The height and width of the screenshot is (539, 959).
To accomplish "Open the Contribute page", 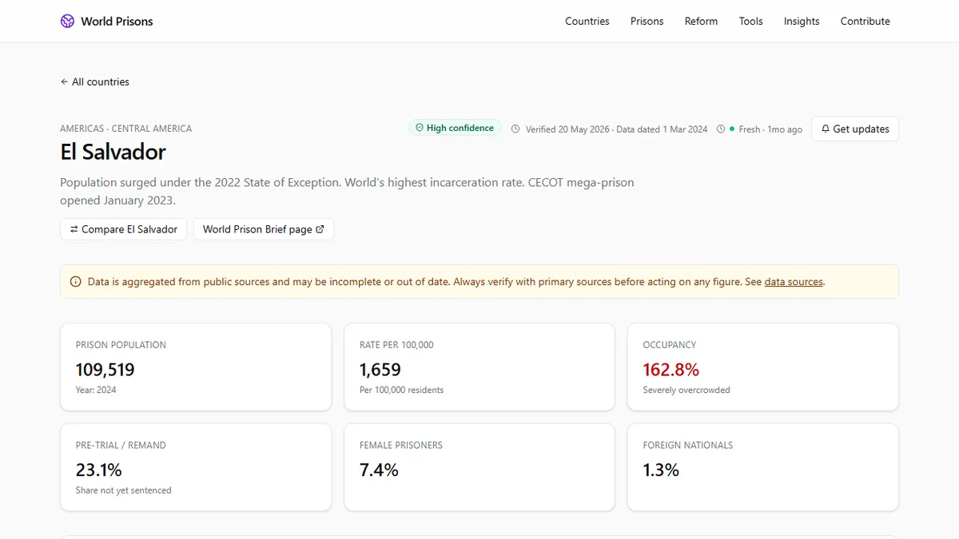I will click(865, 22).
